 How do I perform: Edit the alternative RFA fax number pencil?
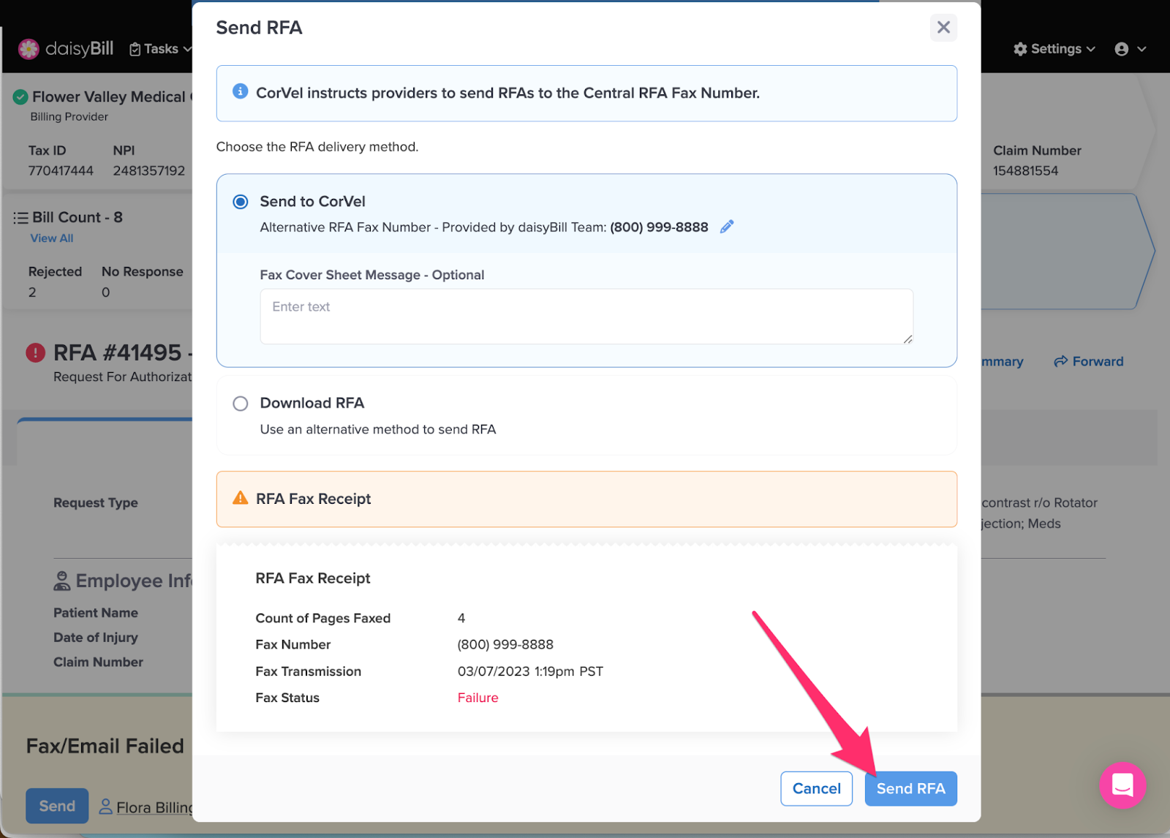pyautogui.click(x=727, y=227)
